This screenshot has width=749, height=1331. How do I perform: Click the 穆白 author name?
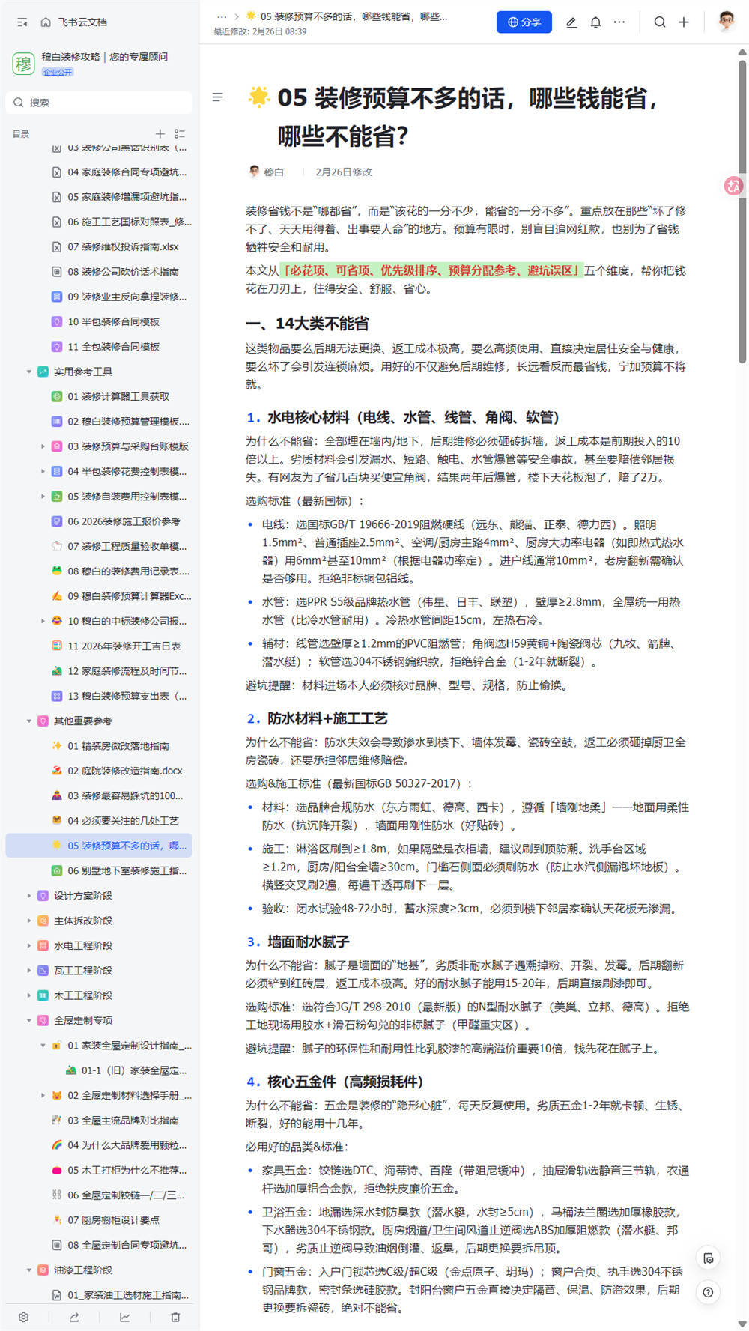(x=273, y=172)
